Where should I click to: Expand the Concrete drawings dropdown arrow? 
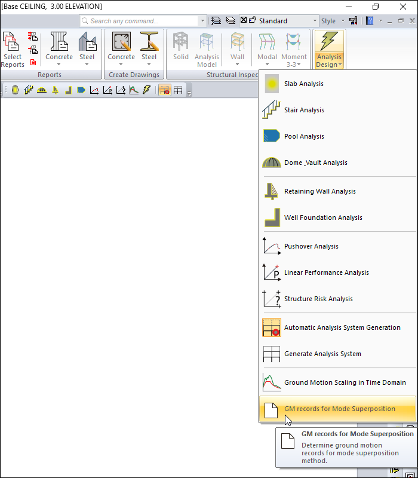click(121, 64)
